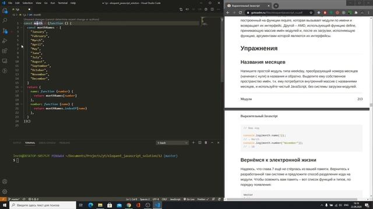
Task: Click the Windows taskbar search box
Action: point(43,205)
